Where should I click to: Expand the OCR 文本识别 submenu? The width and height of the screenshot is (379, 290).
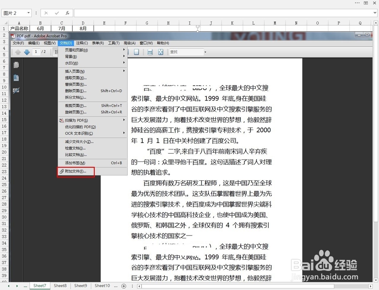(x=124, y=133)
